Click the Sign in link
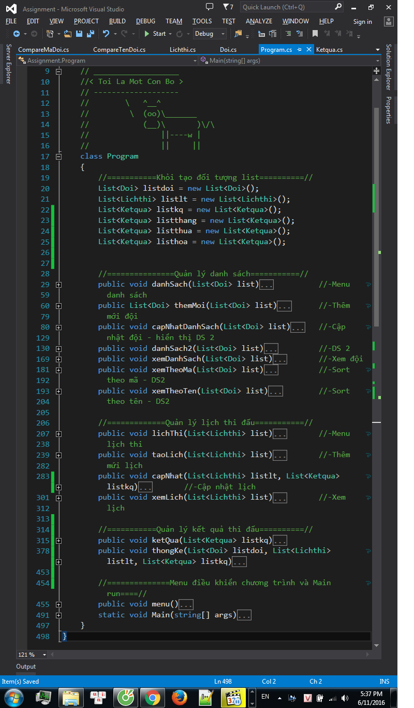 point(362,21)
